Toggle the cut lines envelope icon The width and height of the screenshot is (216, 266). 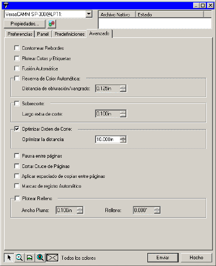[52, 258]
